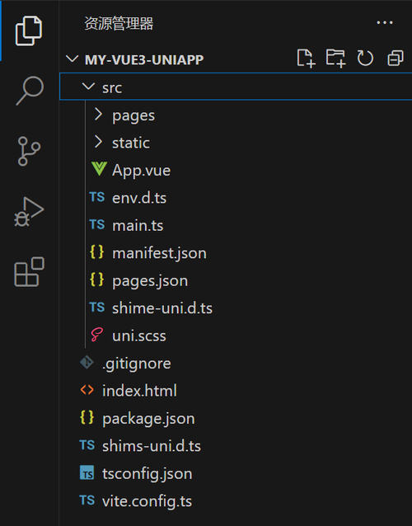Screen dimensions: 412x526
Task: Select the vite.config.ts file
Action: 236,500
